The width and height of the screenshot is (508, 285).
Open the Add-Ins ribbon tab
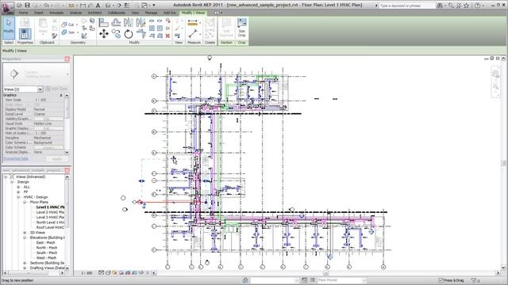coord(169,13)
